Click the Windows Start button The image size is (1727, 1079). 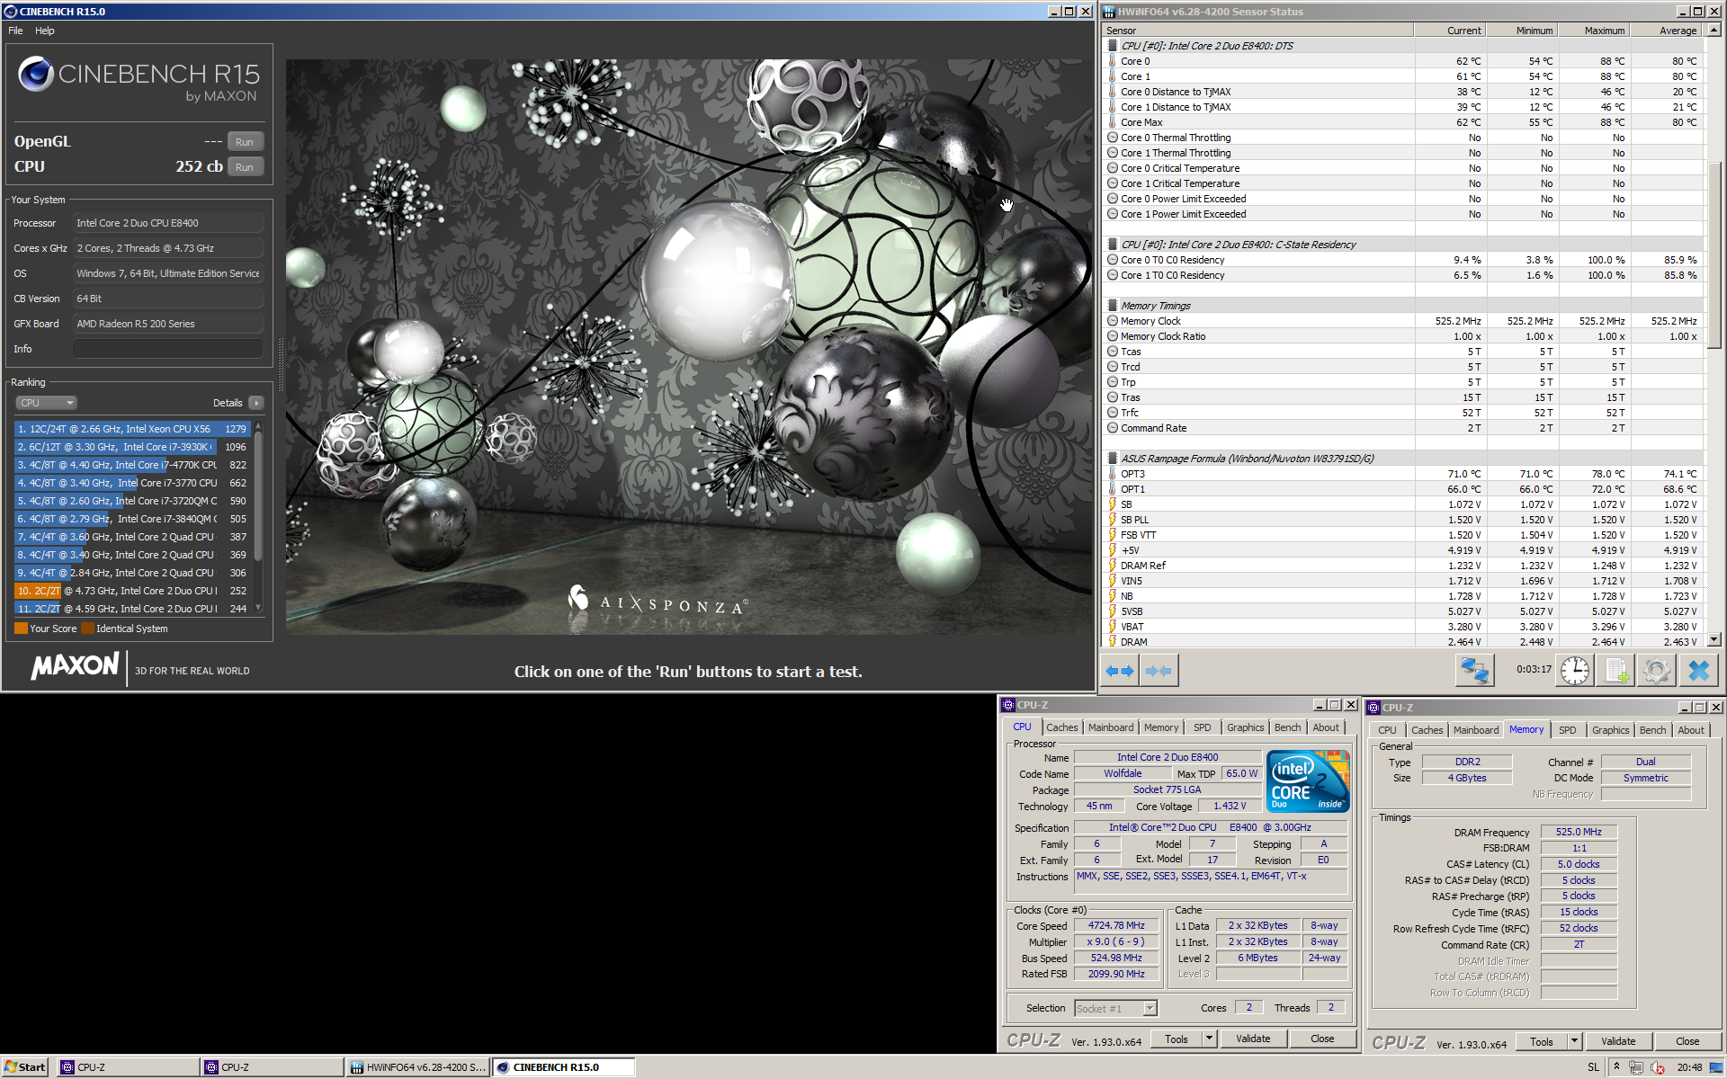tap(24, 1067)
